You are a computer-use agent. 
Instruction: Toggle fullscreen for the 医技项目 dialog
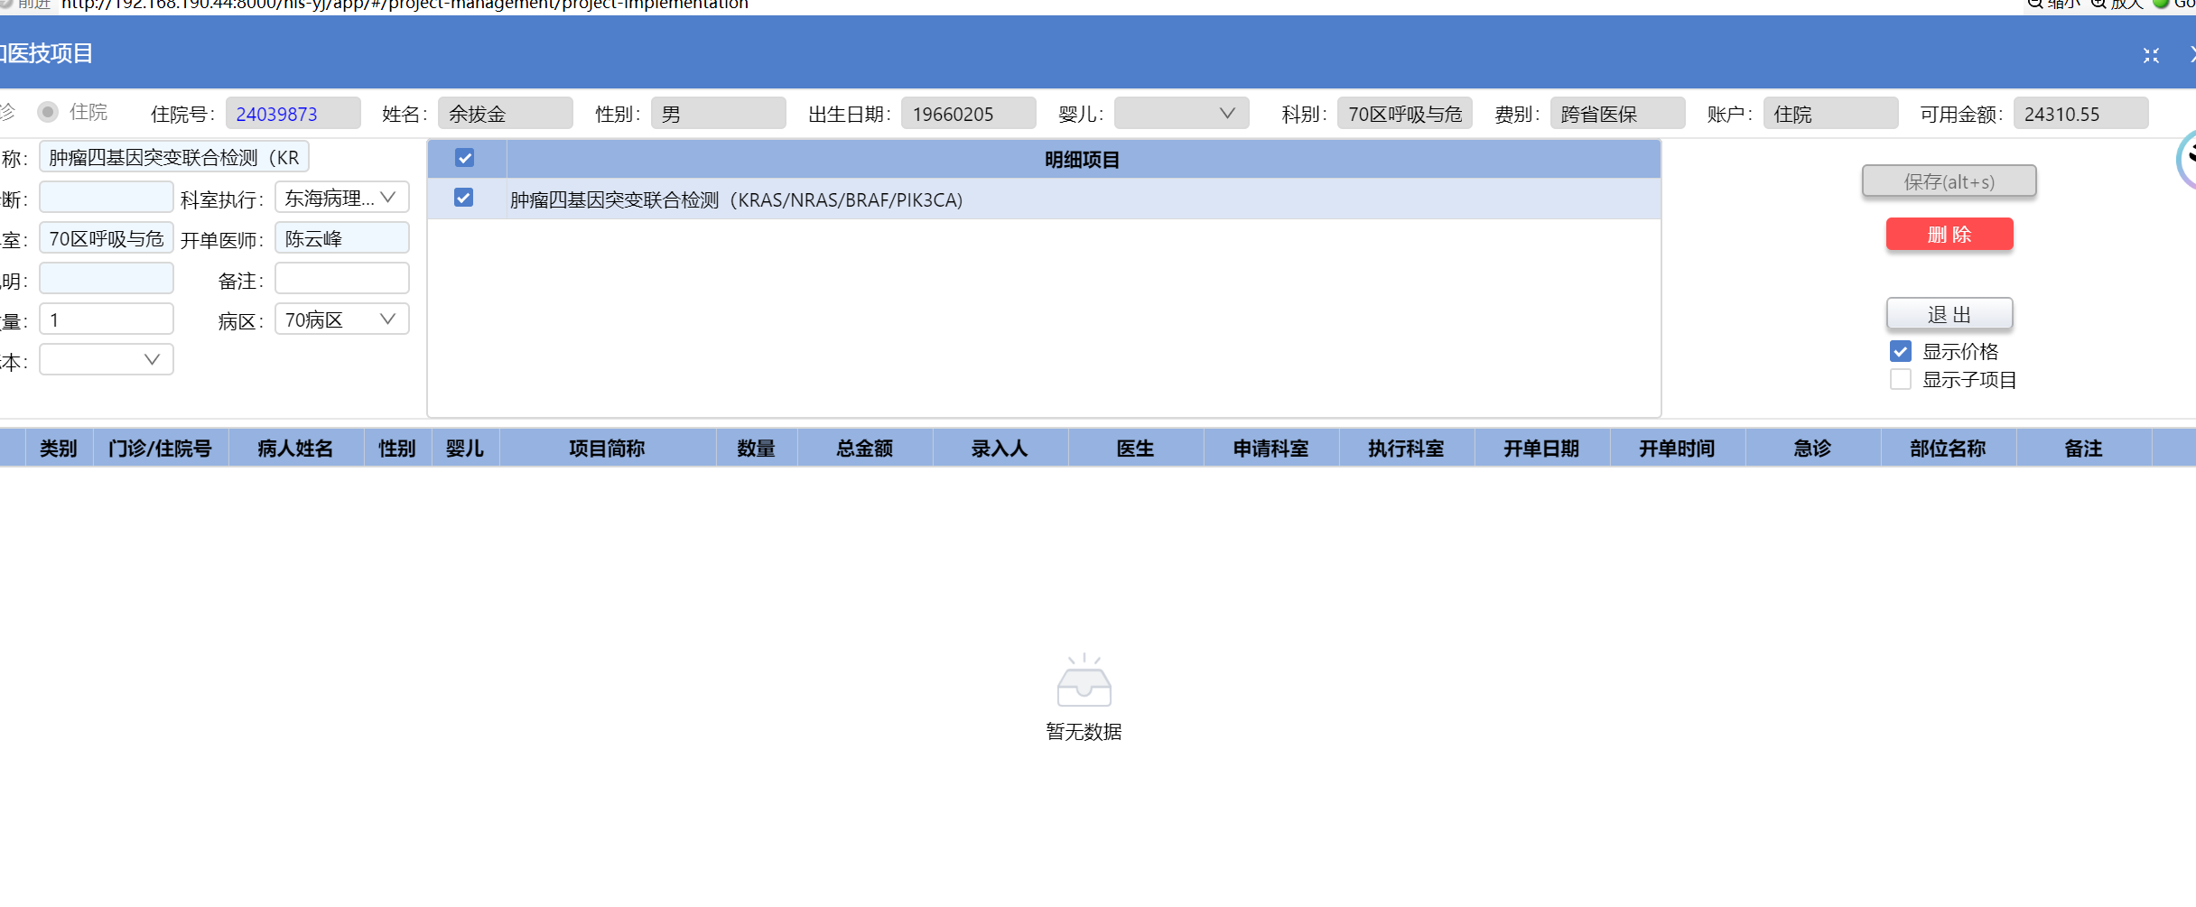(2151, 55)
